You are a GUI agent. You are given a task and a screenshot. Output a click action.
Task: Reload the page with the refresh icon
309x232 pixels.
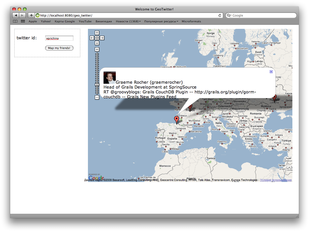(220, 15)
